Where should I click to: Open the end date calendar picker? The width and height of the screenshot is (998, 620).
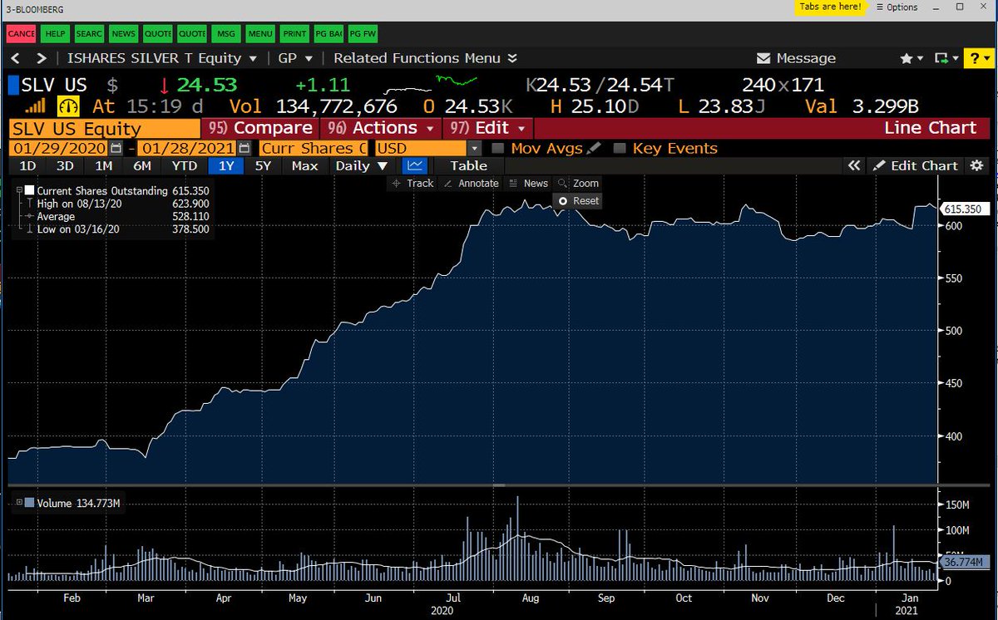[244, 148]
